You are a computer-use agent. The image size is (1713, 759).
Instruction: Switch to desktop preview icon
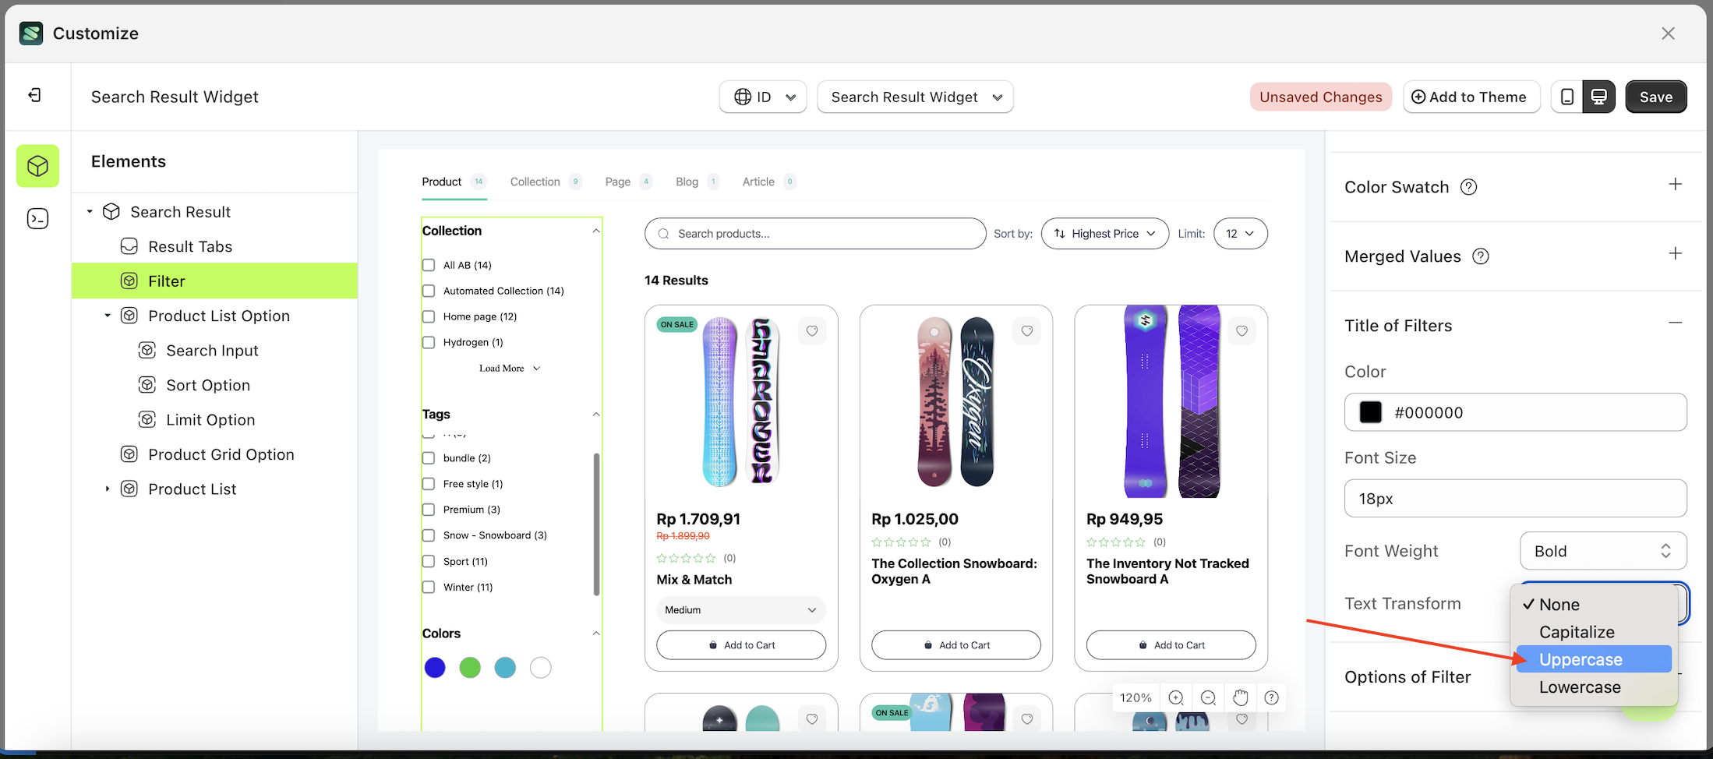(x=1599, y=96)
